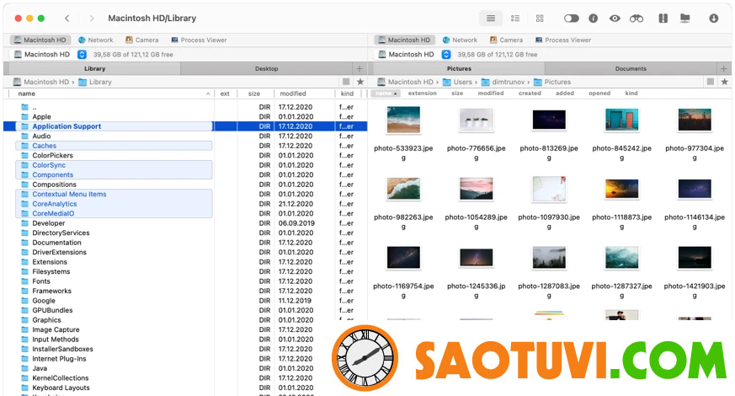Toggle the hidden files switch in toolbar

click(x=571, y=18)
